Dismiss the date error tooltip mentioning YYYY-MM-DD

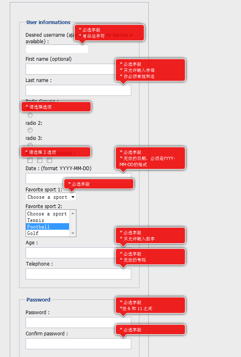(x=150, y=158)
